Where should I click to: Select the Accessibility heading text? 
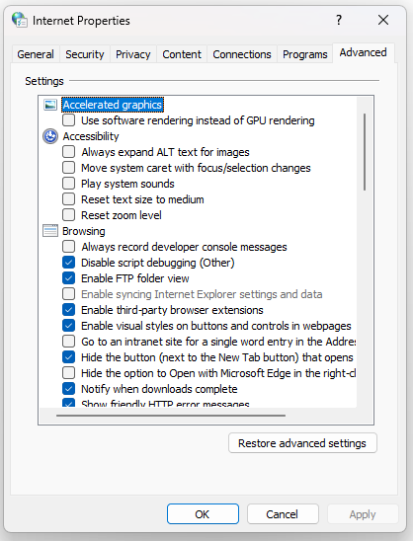click(x=91, y=136)
